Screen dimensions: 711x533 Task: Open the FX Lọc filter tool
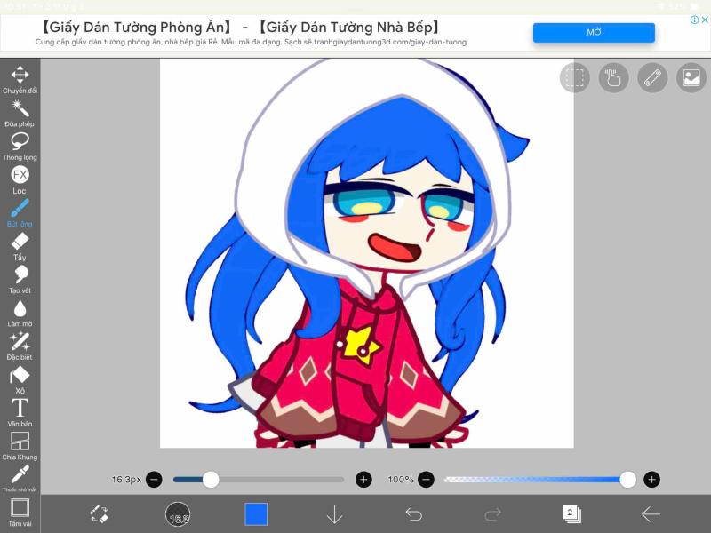[x=20, y=173]
